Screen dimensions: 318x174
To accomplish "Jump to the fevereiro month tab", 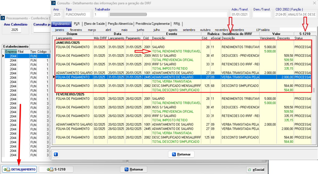I will [76, 30].
